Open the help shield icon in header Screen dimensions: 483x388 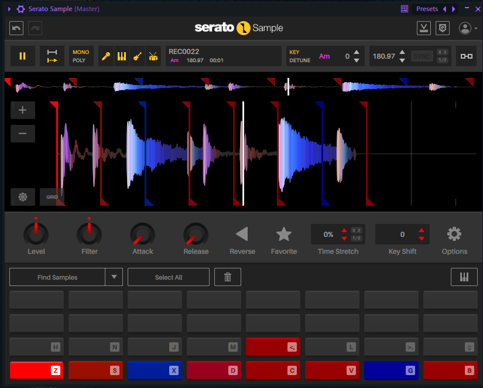tap(443, 28)
